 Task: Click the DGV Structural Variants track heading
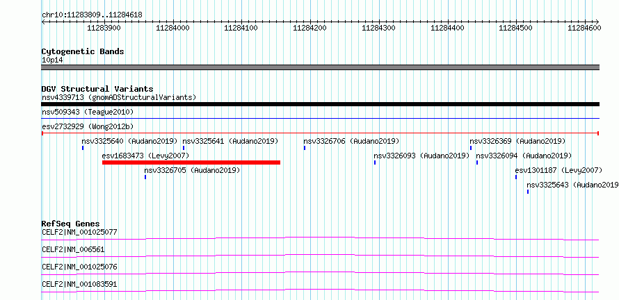coord(97,89)
